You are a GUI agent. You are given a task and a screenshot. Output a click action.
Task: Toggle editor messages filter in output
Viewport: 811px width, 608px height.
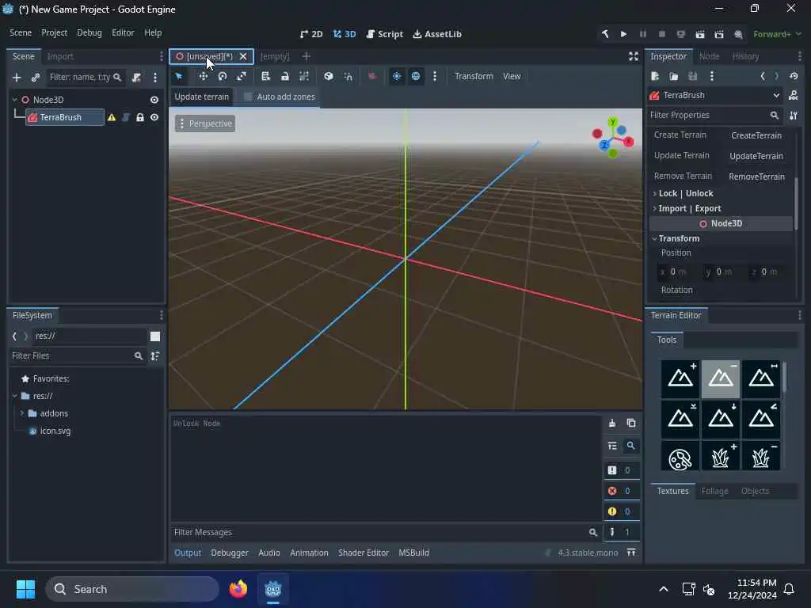622,532
